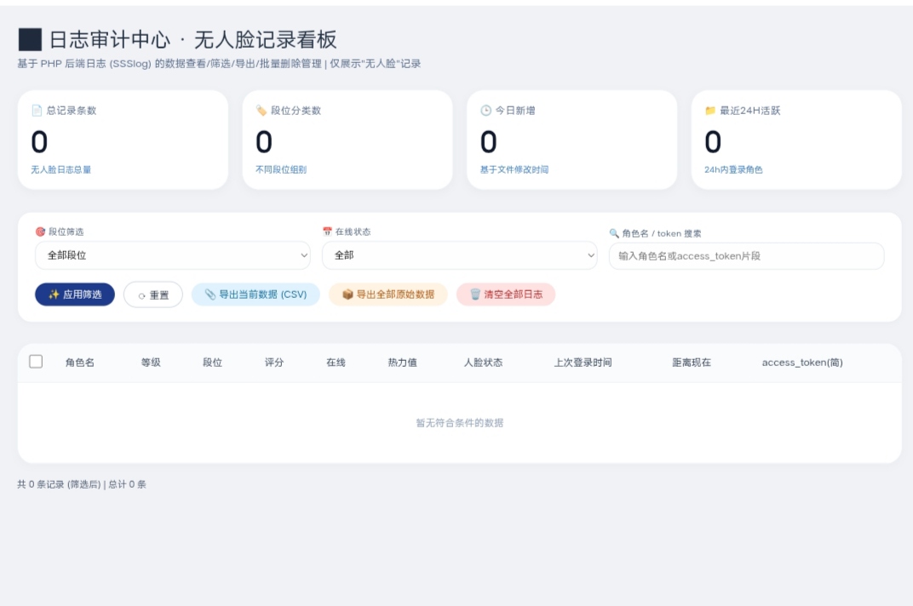Click the 角色名或access_token search field
The width and height of the screenshot is (913, 606).
(x=746, y=256)
